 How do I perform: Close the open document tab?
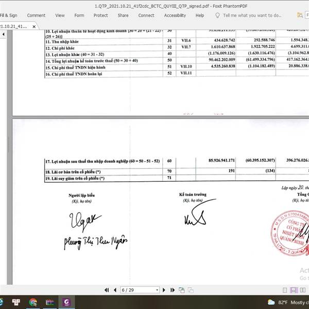(34, 27)
